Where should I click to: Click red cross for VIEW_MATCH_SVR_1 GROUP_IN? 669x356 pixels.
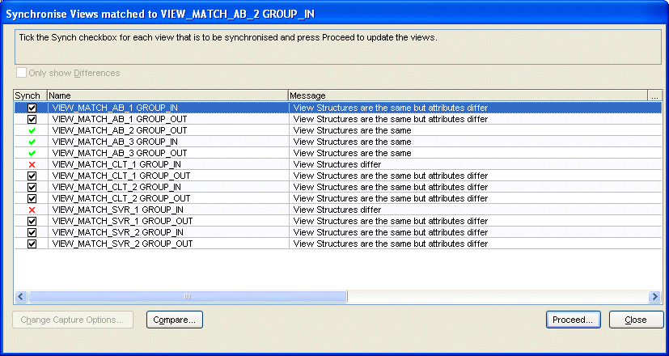[32, 210]
